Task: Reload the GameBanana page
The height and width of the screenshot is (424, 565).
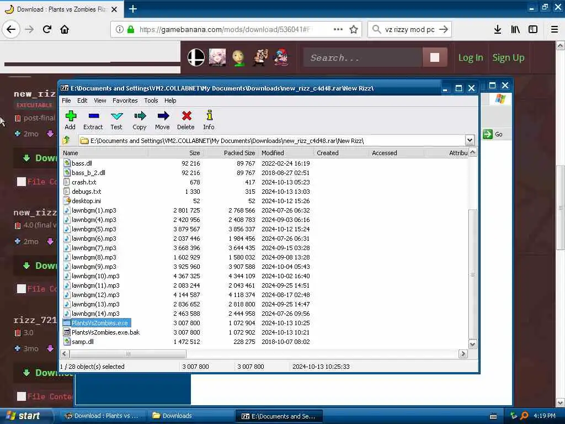Action: point(47,29)
